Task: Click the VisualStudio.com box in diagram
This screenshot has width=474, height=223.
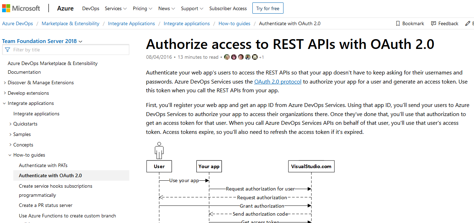Action: (311, 166)
